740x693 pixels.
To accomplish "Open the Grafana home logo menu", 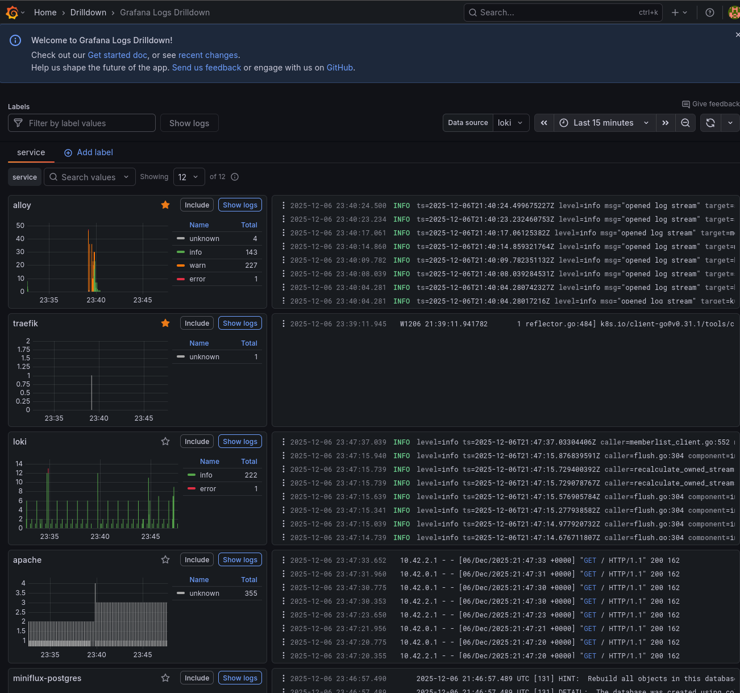I will (x=11, y=12).
